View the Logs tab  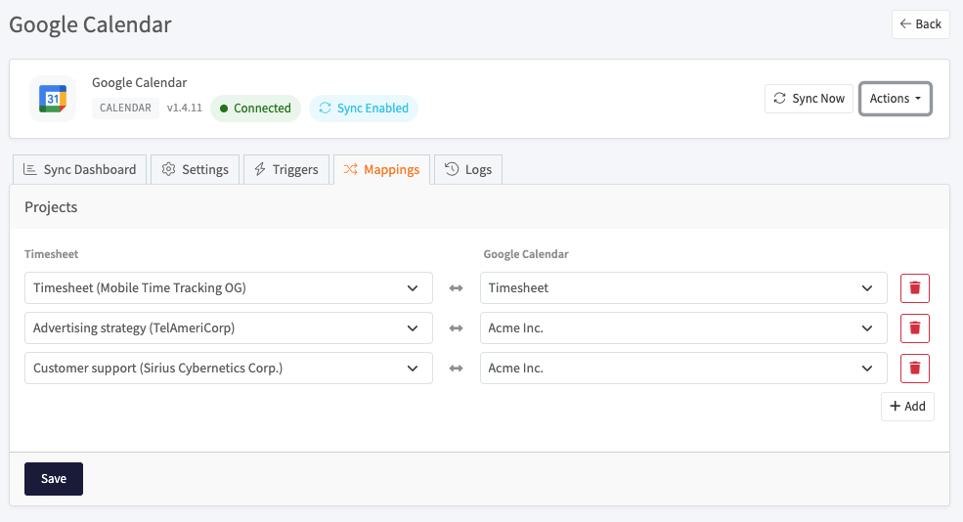[x=468, y=169]
